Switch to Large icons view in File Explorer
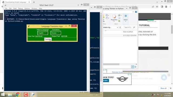Screen dimensions: 173x97 tap(136, 67)
